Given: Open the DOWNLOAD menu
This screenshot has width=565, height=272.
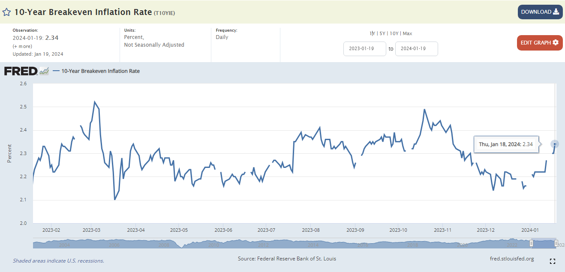Looking at the screenshot, I should pos(540,12).
